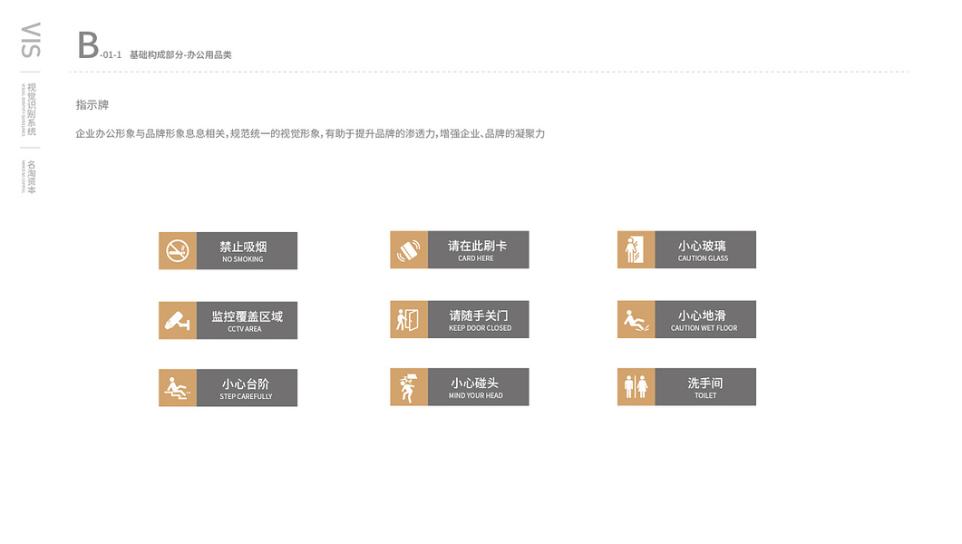The width and height of the screenshot is (962, 544).
Task: Click the caution glass person icon
Action: tap(636, 249)
